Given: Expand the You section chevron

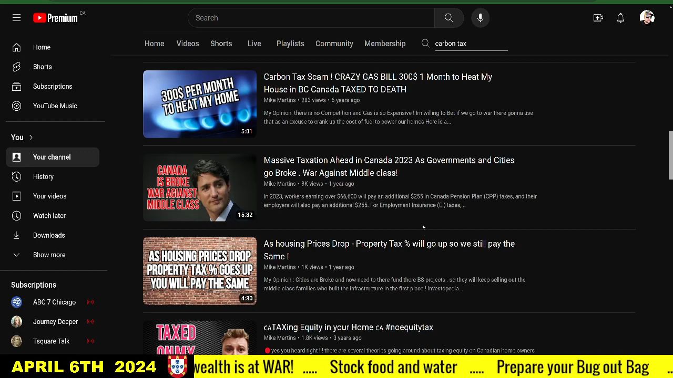Looking at the screenshot, I should pos(30,138).
